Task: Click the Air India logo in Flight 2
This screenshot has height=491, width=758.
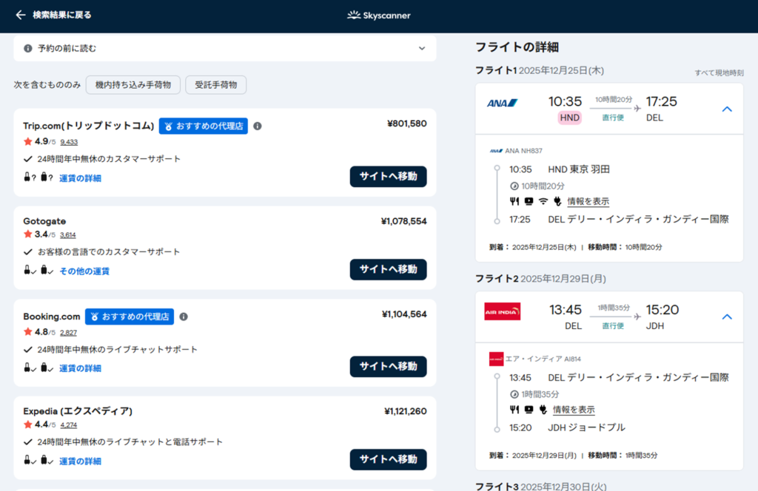Action: click(502, 311)
